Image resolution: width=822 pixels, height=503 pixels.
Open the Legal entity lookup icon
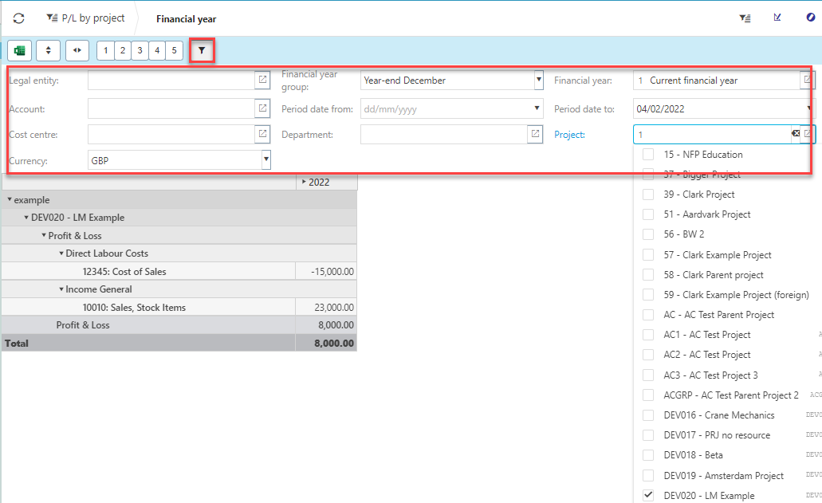pos(262,80)
